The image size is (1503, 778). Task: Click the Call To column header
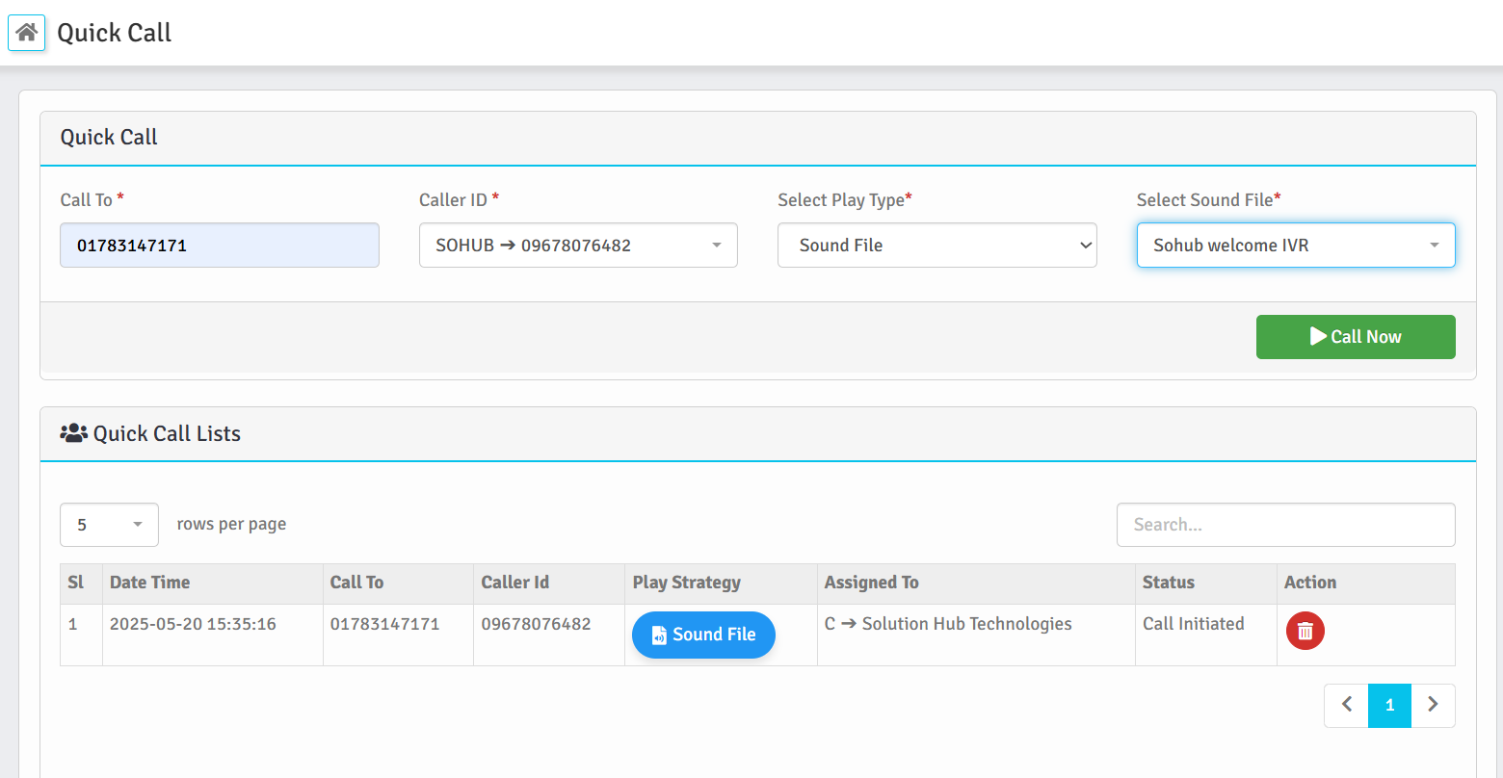point(356,583)
